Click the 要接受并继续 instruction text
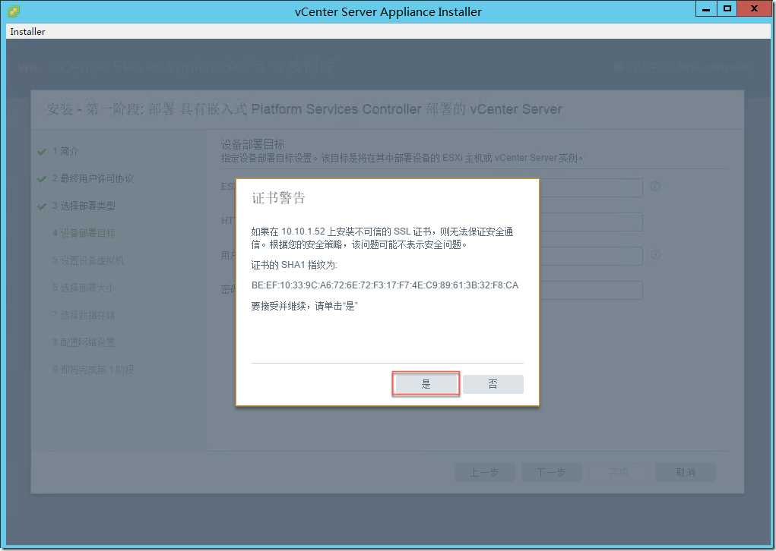Screen dimensions: 776x551 click(x=304, y=306)
